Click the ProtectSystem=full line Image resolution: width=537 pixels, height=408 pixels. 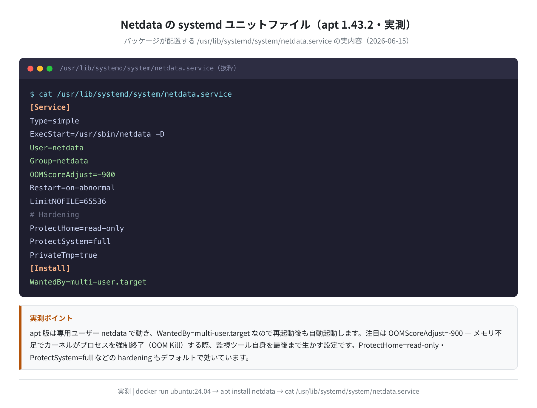pos(70,242)
